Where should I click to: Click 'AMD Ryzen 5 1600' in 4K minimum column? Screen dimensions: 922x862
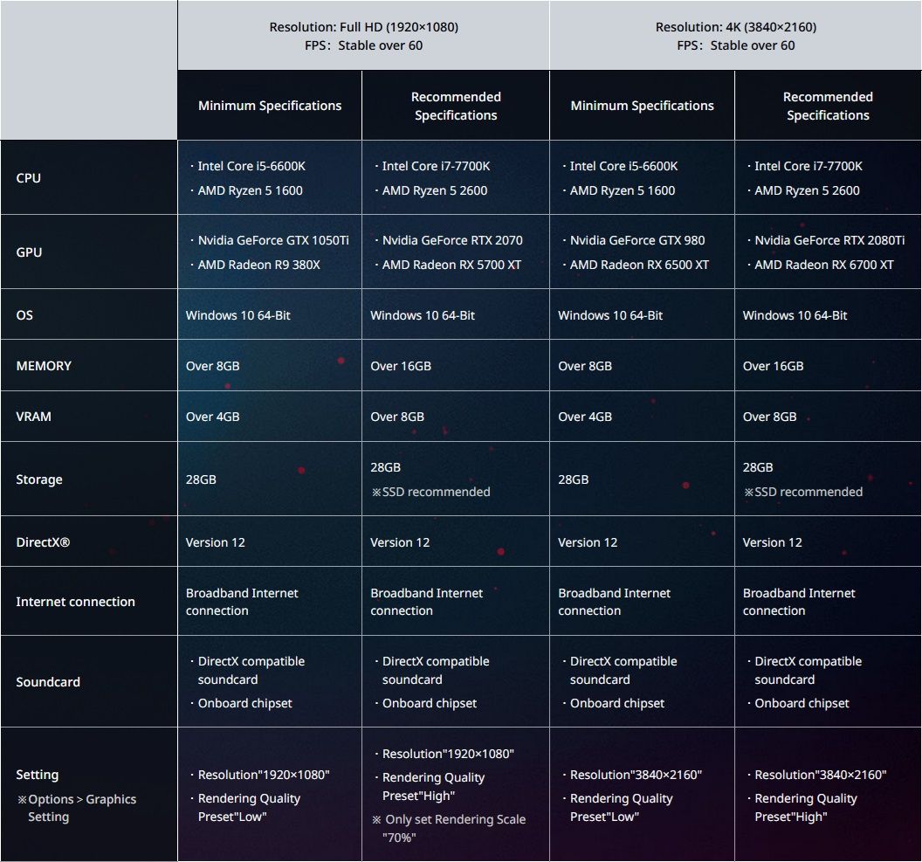point(623,191)
